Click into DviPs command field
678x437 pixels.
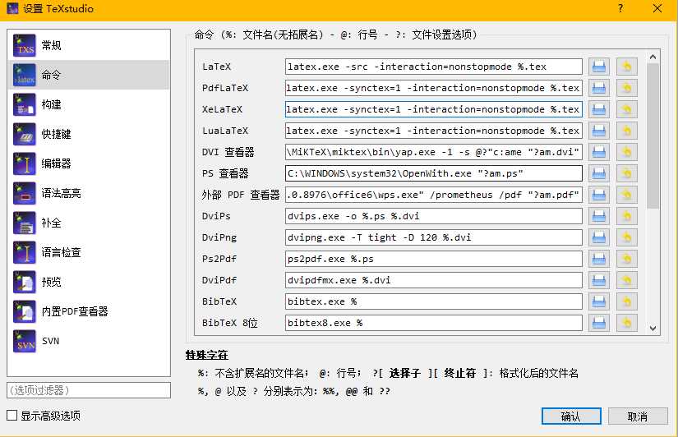pos(434,216)
